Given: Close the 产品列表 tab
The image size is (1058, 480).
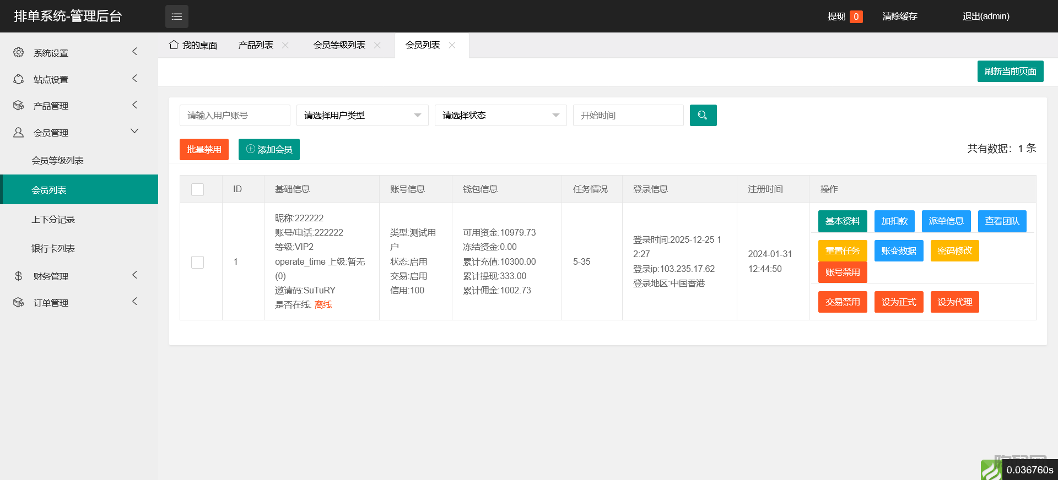Looking at the screenshot, I should click(x=285, y=45).
